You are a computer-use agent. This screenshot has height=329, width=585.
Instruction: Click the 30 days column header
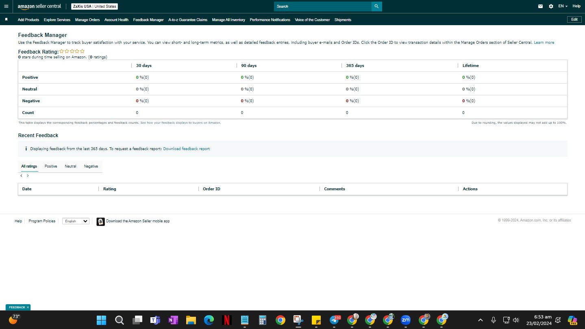point(144,66)
